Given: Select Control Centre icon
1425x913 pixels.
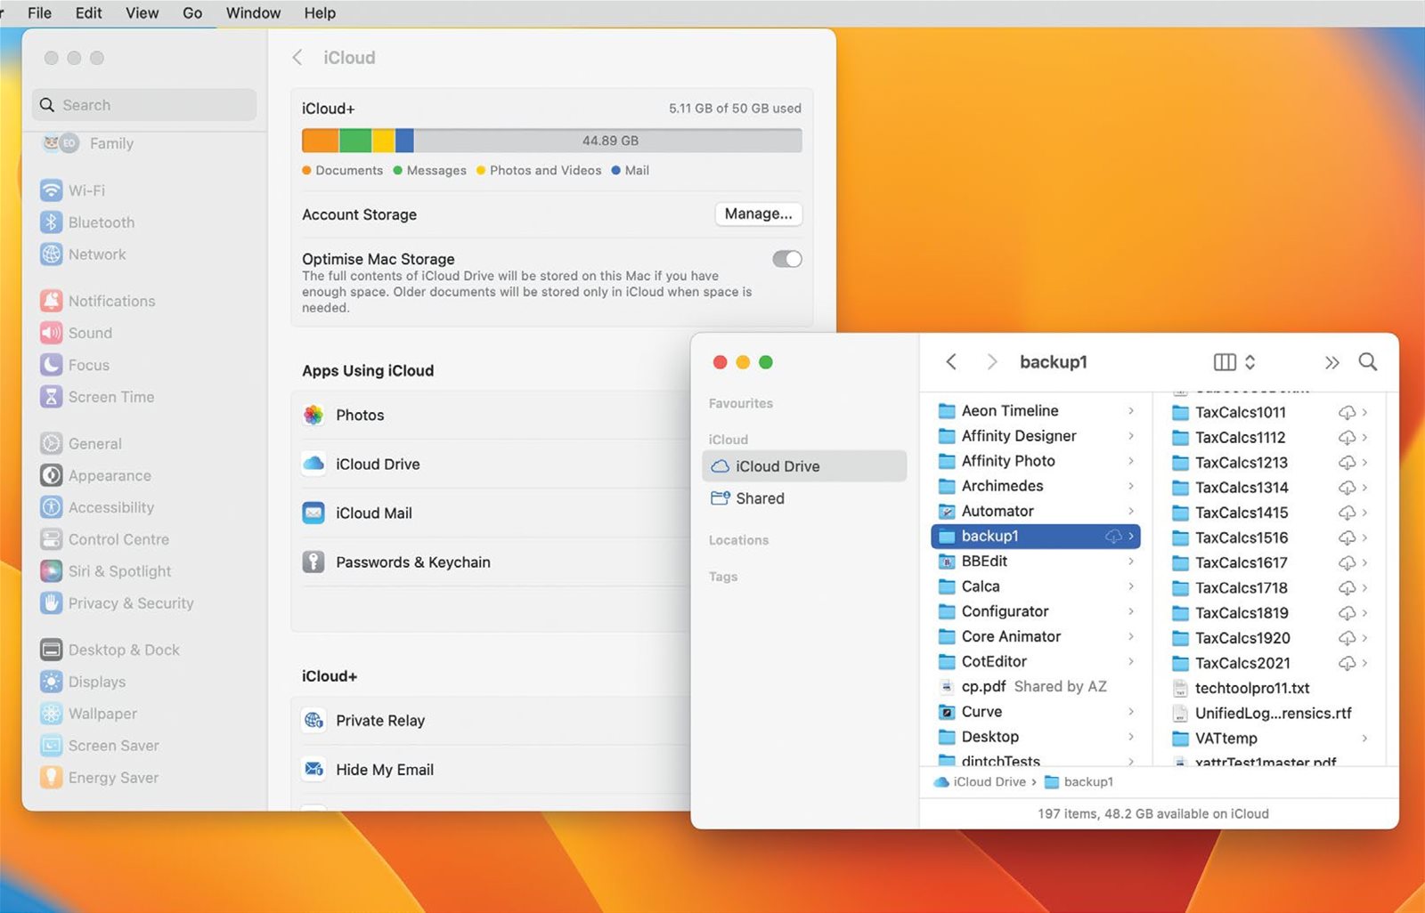Looking at the screenshot, I should 52,539.
